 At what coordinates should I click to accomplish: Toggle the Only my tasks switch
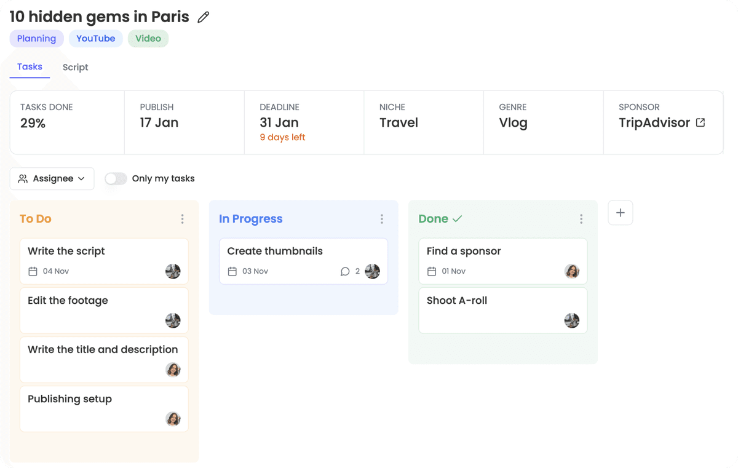(116, 178)
